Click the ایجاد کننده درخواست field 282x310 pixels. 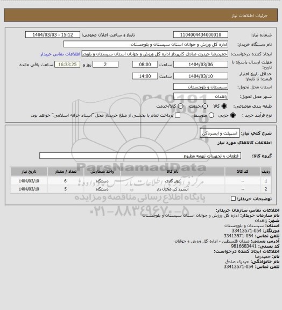coord(155,54)
